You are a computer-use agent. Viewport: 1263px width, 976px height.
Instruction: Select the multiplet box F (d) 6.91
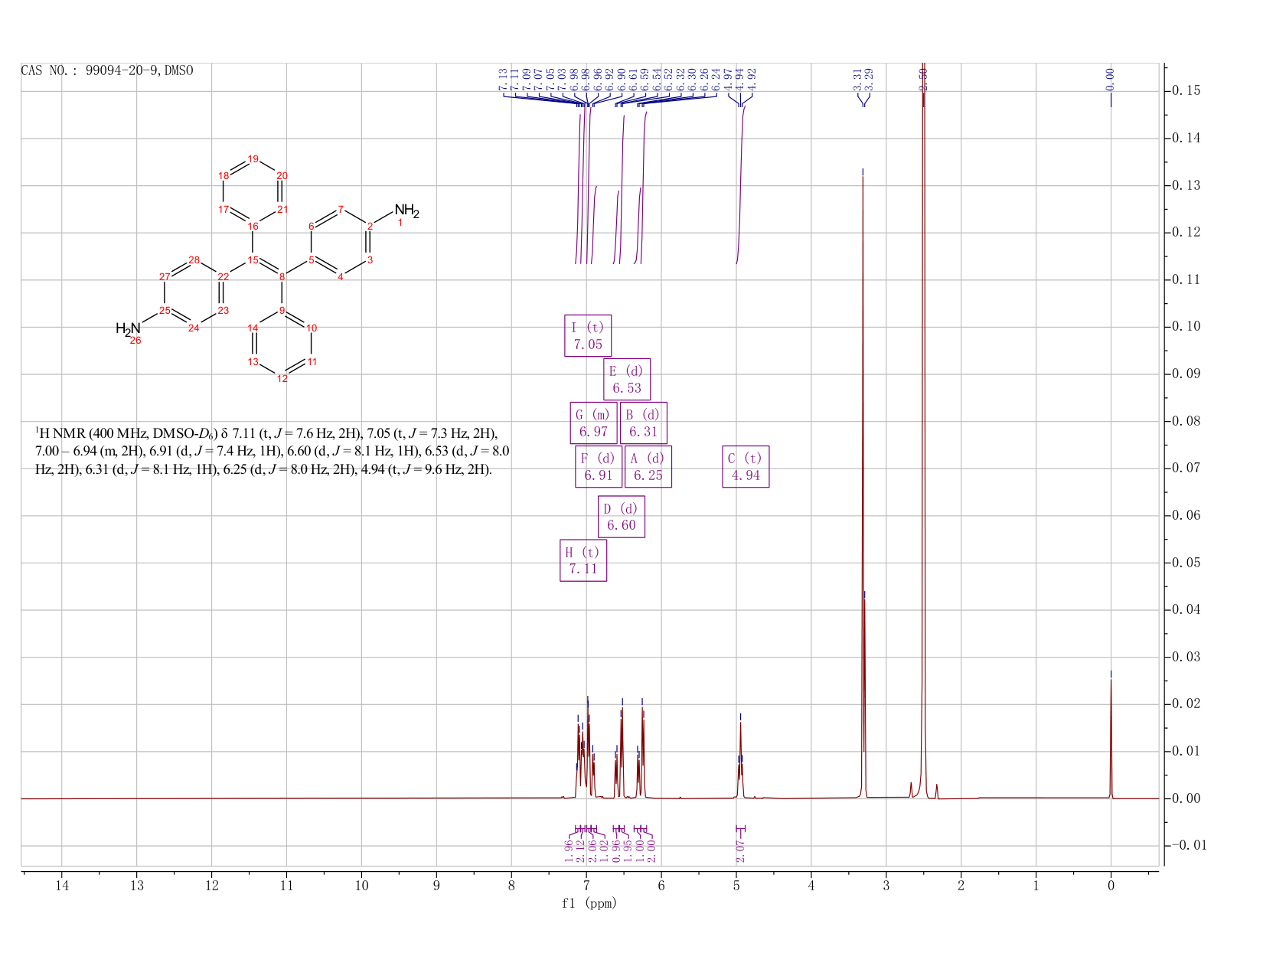(599, 467)
